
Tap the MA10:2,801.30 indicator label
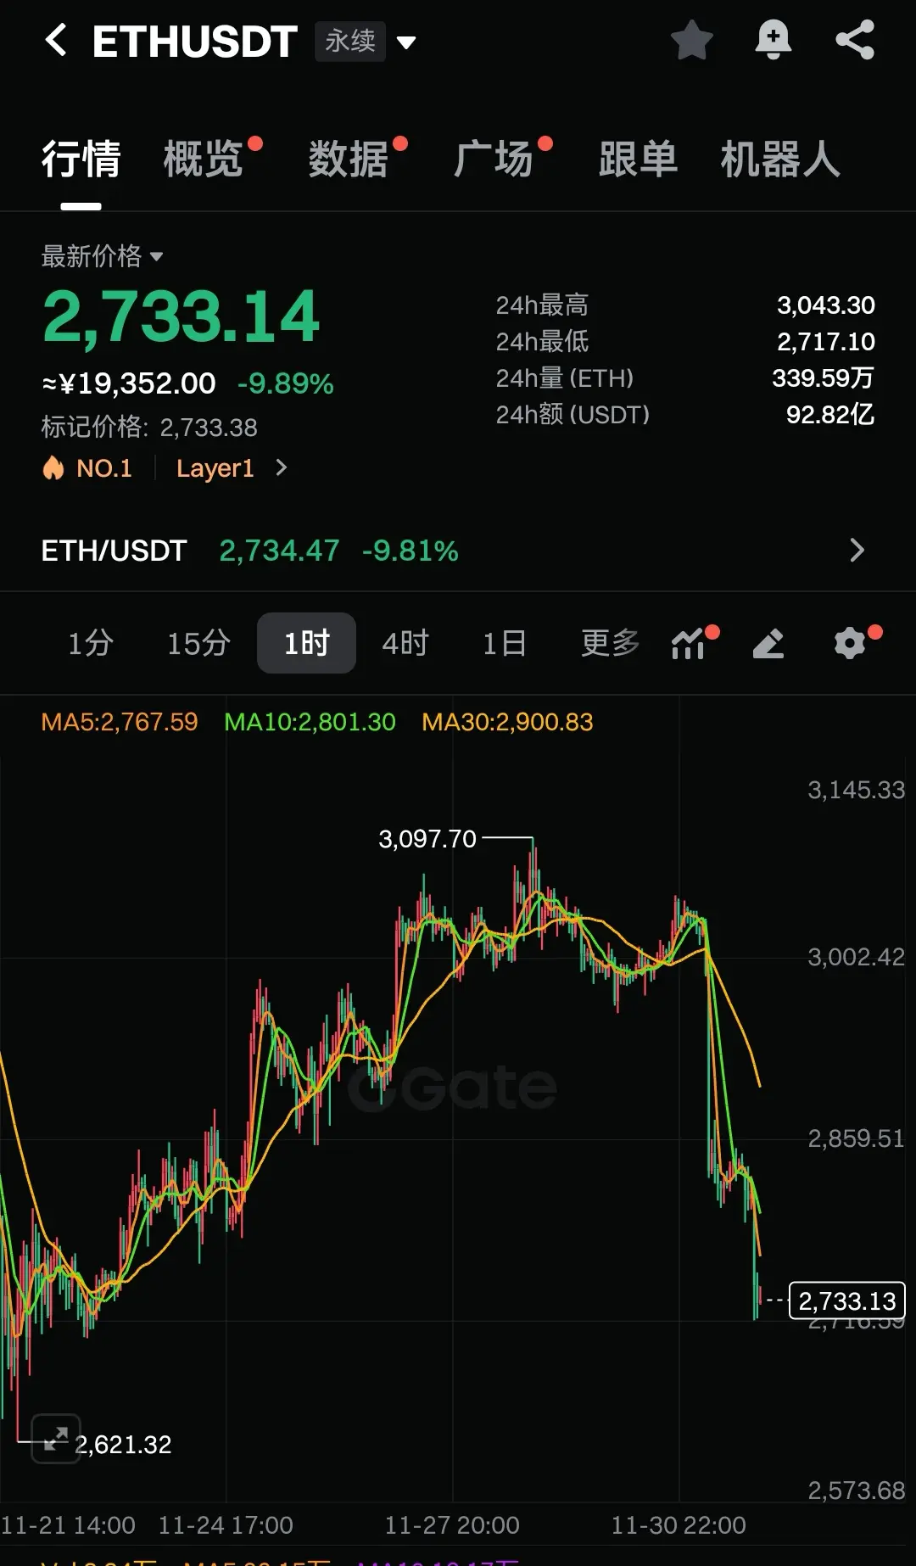[x=310, y=722]
